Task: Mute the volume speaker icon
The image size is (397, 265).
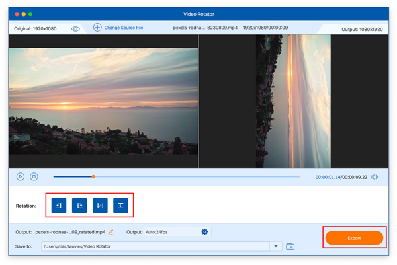Action: (375, 177)
